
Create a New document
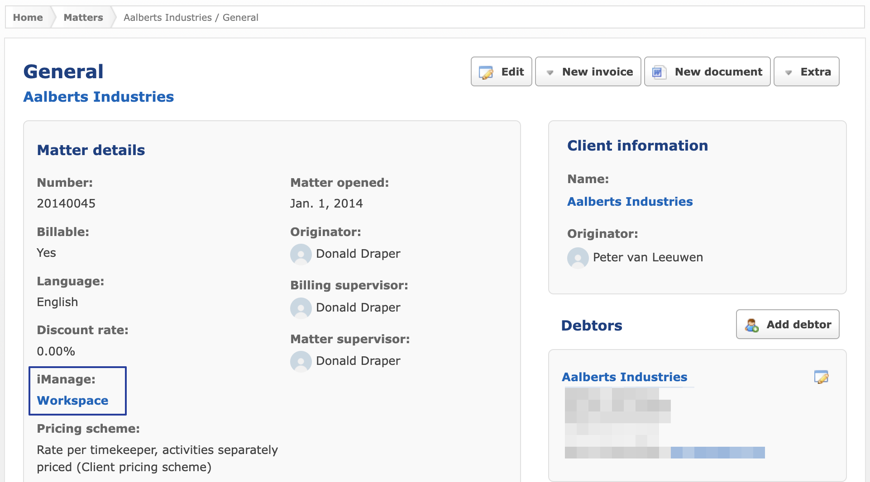tap(707, 71)
